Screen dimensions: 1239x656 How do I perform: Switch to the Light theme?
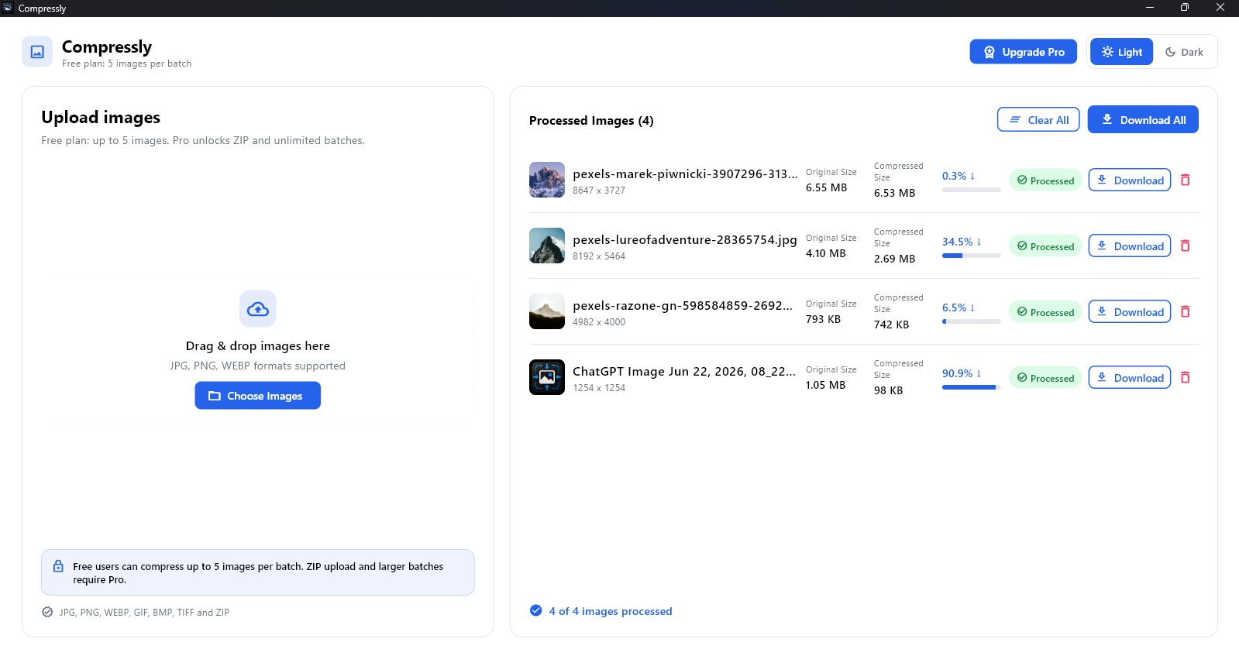pyautogui.click(x=1121, y=52)
